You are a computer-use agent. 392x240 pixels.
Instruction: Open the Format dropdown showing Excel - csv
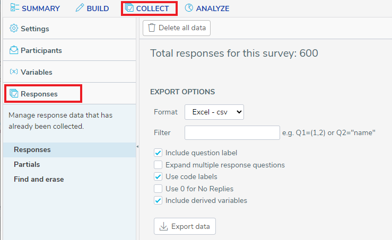tap(214, 112)
